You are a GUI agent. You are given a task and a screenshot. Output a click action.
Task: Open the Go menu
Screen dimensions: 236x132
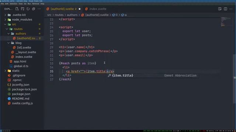coord(25,4)
